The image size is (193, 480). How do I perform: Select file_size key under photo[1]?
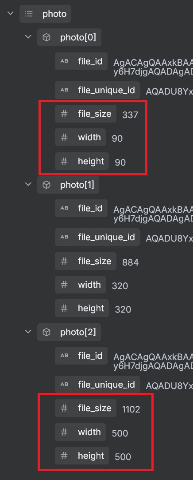[x=85, y=261]
